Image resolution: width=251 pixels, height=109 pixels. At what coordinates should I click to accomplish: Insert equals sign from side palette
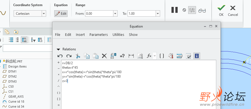(x=59, y=105)
